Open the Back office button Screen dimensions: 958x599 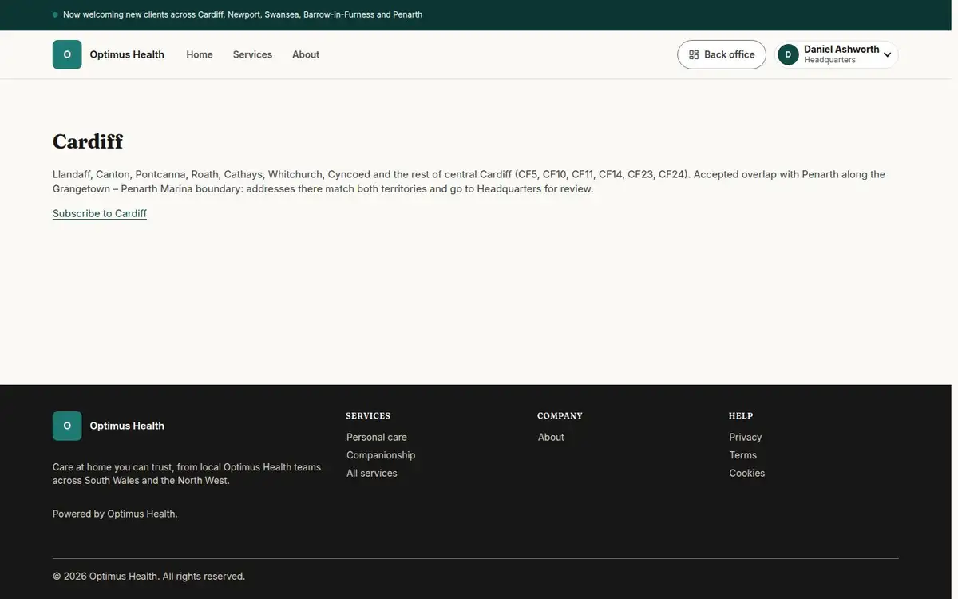click(722, 54)
